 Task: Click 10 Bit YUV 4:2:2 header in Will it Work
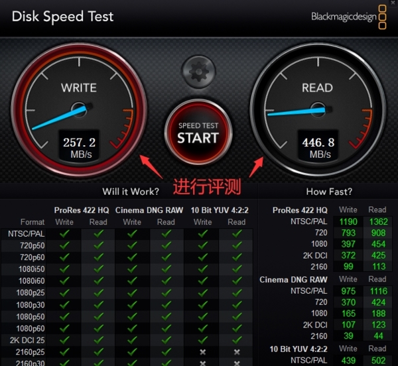click(x=220, y=210)
